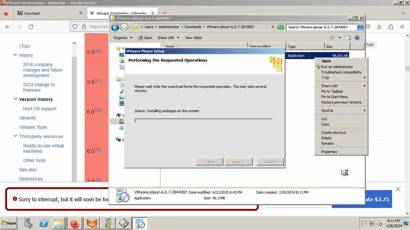Expand the 7-Zip submenu in context menu
410x230 pixels.
tap(341, 78)
